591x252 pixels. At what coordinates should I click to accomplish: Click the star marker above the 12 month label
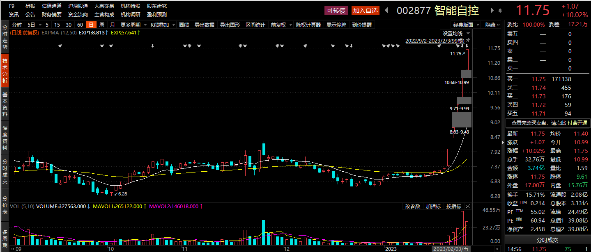tap(282, 45)
